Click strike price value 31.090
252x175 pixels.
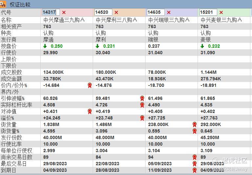point(208,53)
